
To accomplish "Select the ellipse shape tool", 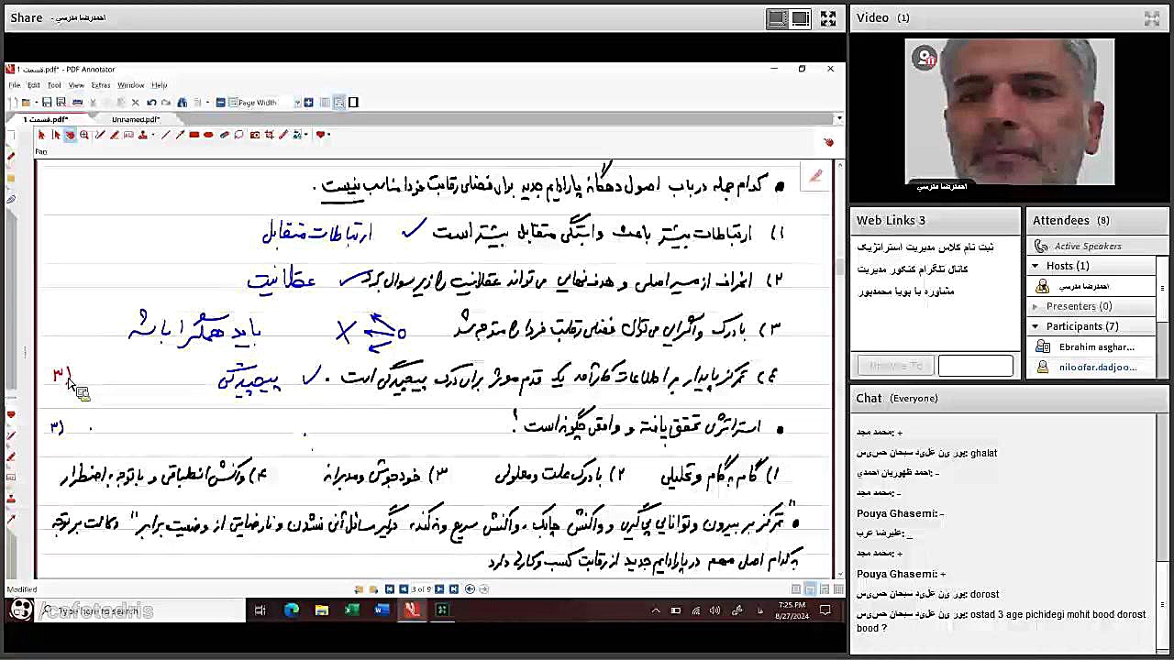I will click(x=209, y=135).
